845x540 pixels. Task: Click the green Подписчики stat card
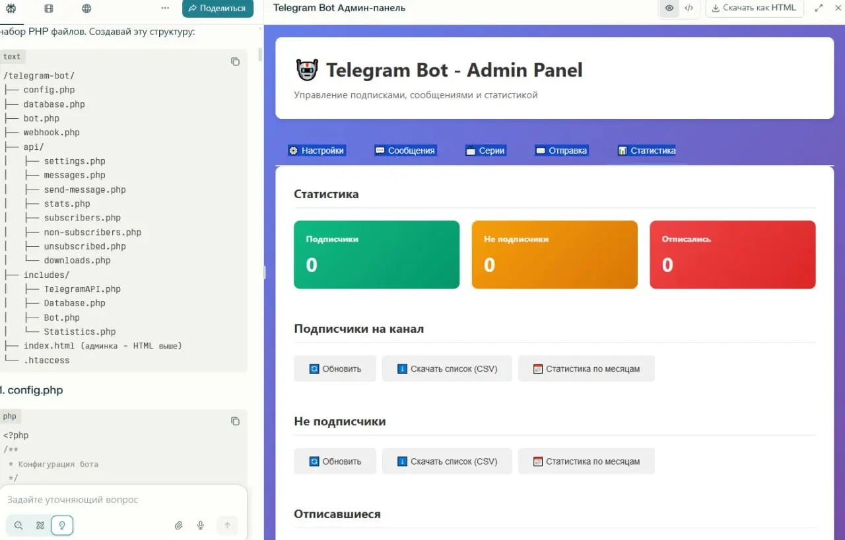(x=376, y=255)
